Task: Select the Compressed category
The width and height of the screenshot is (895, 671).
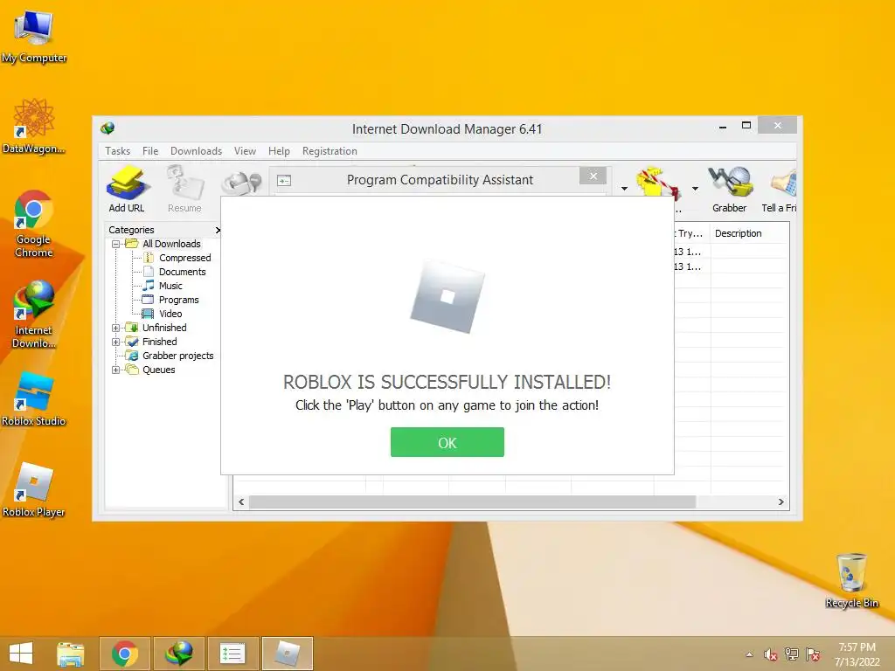Action: (x=185, y=258)
